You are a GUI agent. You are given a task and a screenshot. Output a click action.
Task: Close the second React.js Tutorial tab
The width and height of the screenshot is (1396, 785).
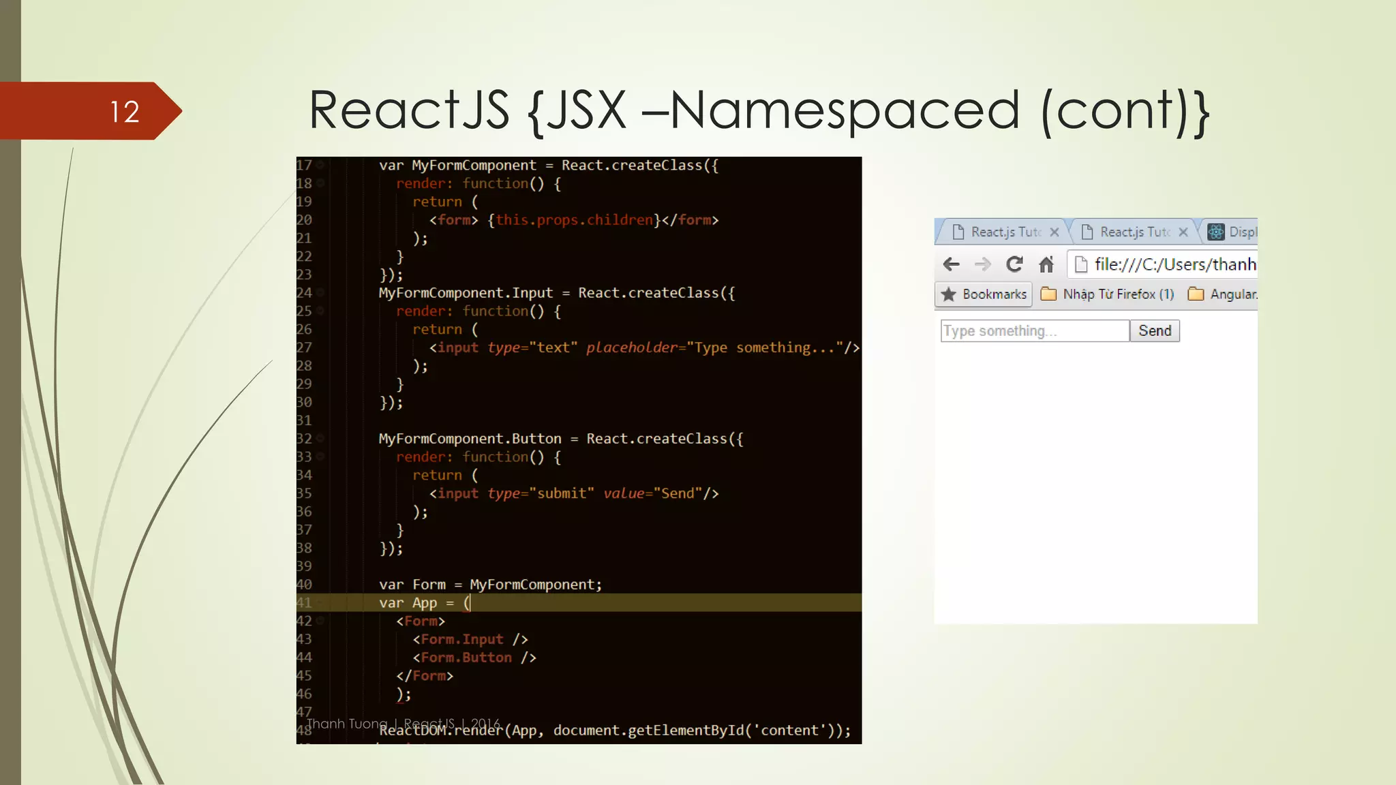click(1183, 232)
